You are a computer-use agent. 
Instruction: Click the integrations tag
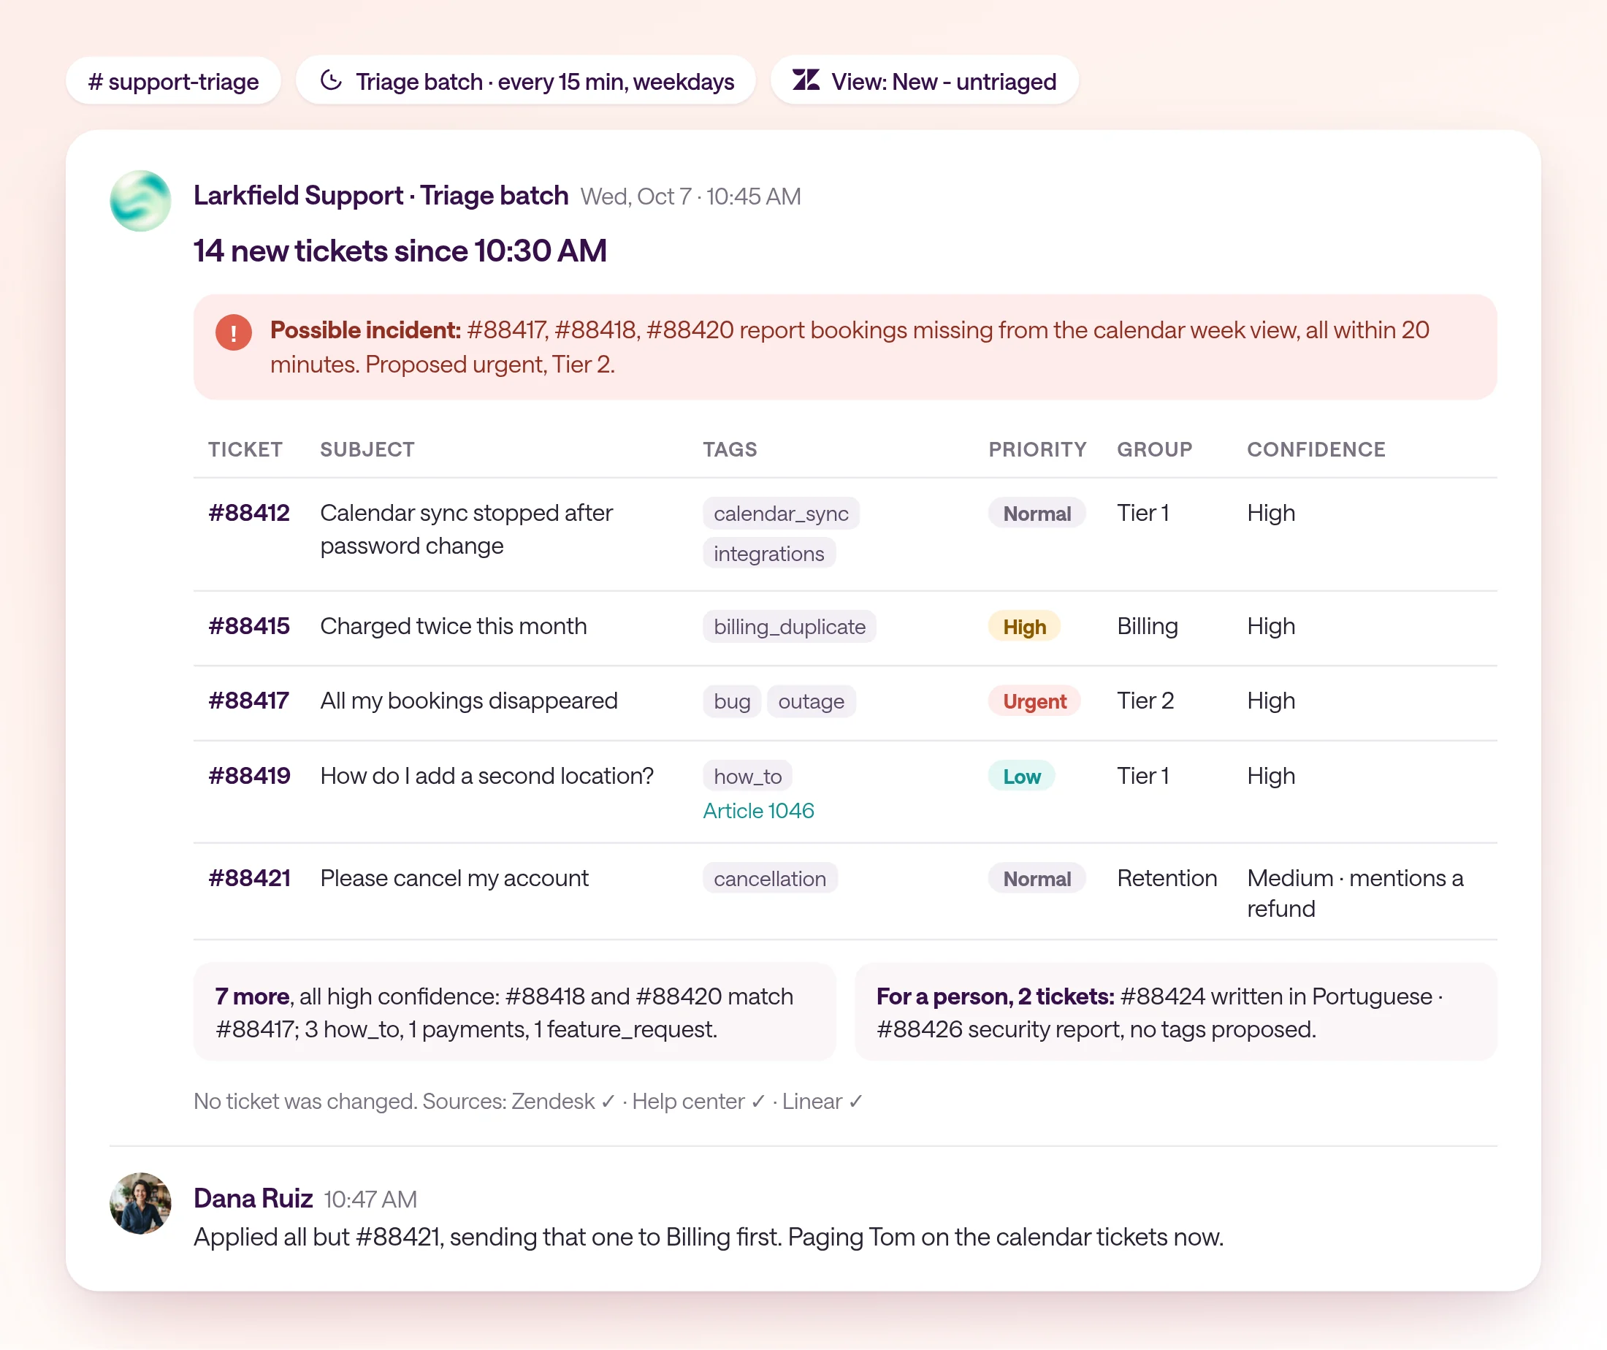(x=769, y=553)
